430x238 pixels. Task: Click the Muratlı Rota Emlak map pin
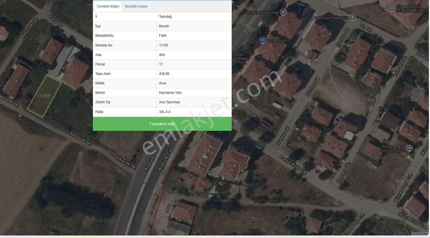(x=283, y=12)
